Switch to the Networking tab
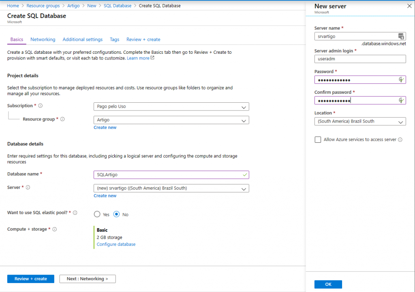Image resolution: width=415 pixels, height=292 pixels. 43,40
